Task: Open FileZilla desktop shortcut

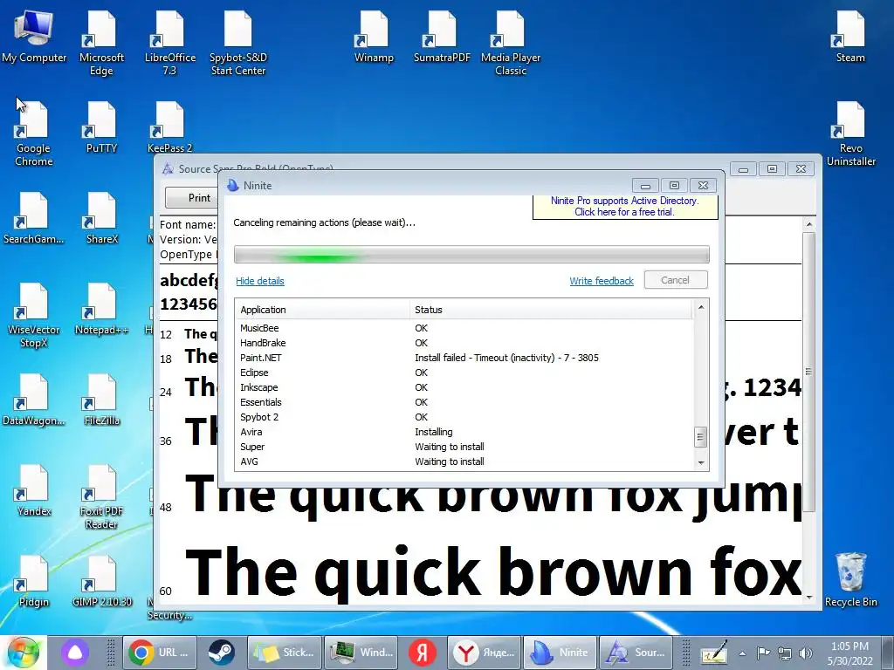Action: [x=101, y=400]
